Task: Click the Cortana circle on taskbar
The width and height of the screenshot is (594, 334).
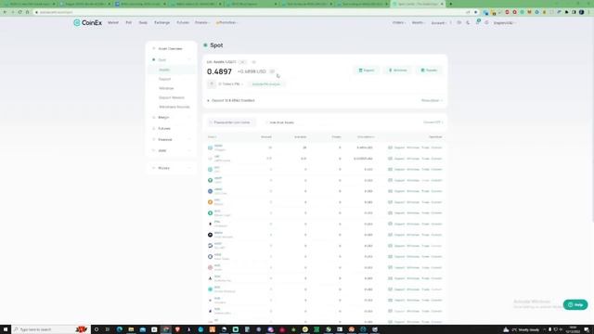Action: 97,329
